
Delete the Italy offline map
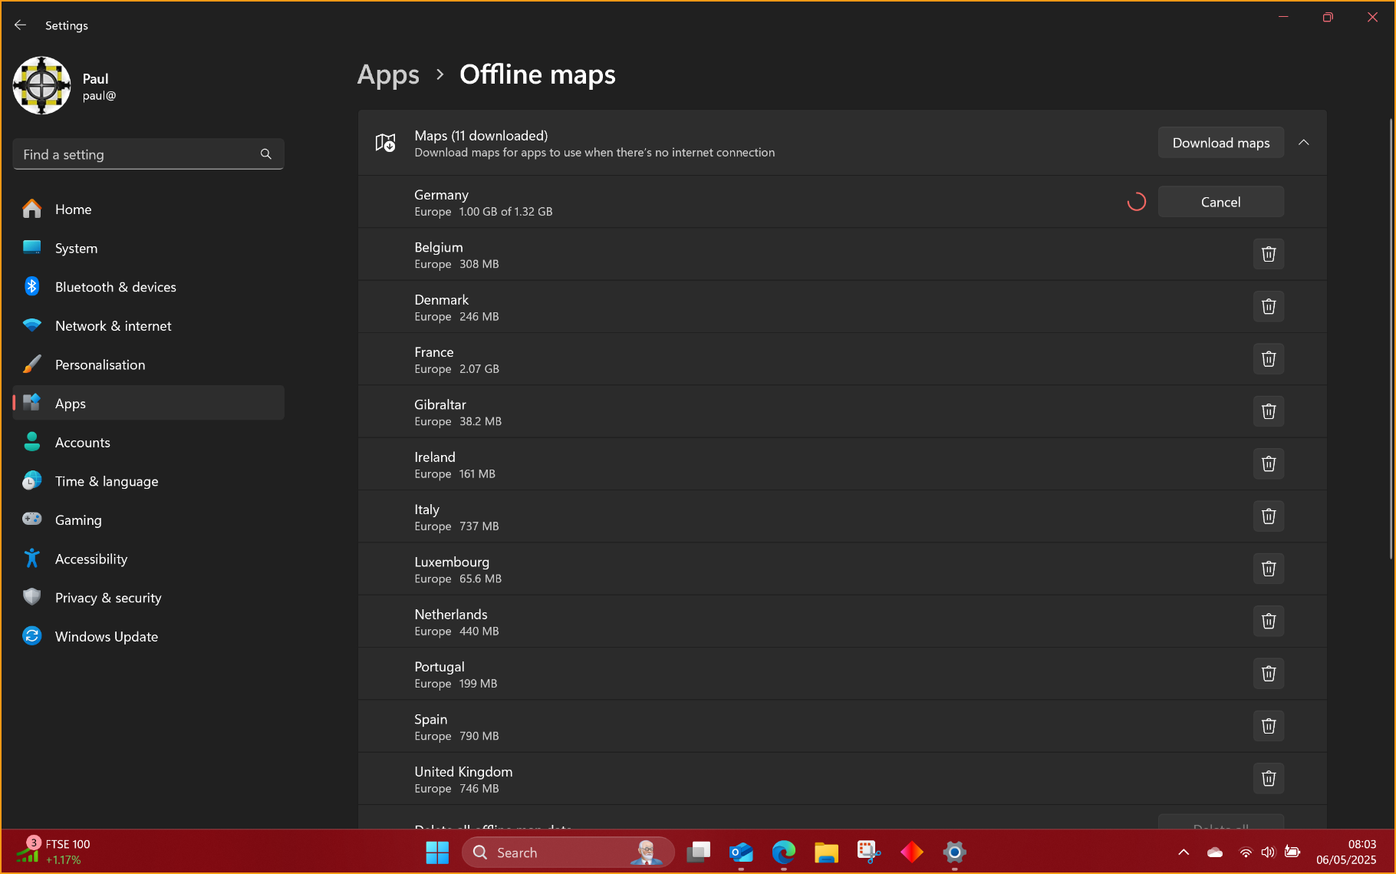pyautogui.click(x=1268, y=516)
